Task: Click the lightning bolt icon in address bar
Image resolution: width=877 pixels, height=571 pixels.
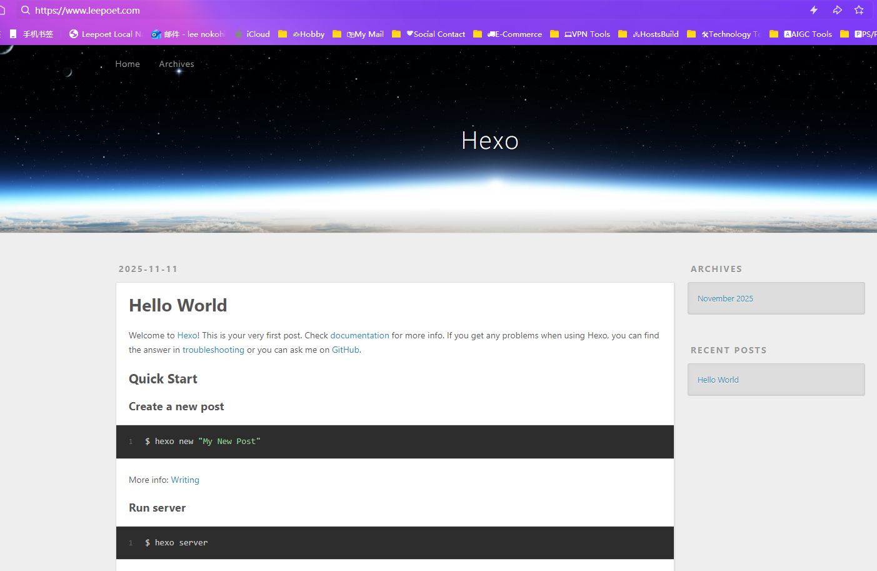Action: point(813,10)
